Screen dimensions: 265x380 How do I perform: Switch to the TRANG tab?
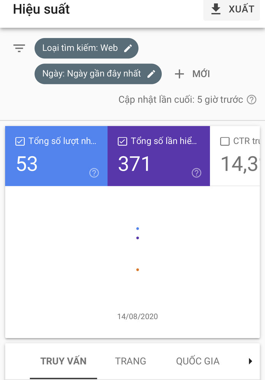[131, 361]
